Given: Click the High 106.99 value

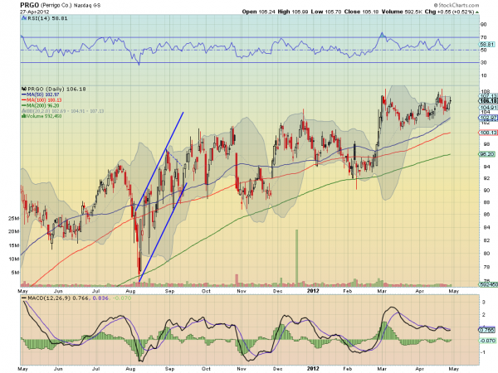Looking at the screenshot, I should tap(293, 12).
